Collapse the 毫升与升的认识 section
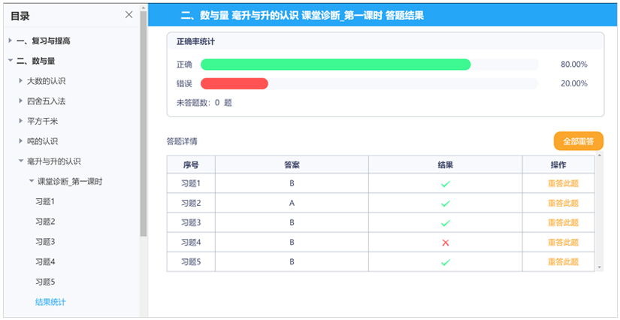 tap(21, 162)
